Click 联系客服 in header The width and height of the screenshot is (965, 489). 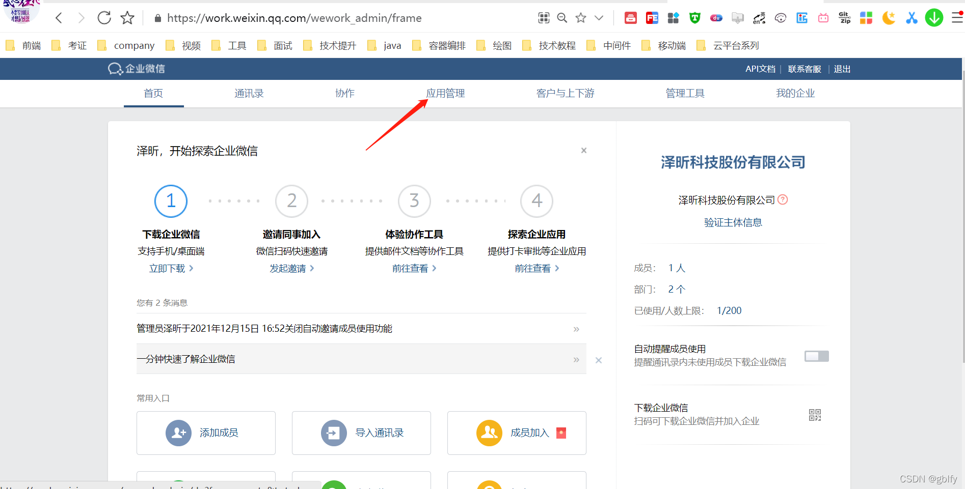805,69
